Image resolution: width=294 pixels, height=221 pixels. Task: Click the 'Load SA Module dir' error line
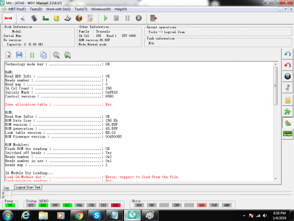pos(91,177)
